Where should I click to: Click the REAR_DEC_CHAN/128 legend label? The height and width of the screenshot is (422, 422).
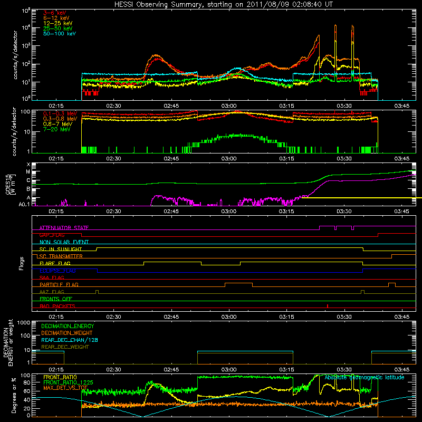(70, 340)
